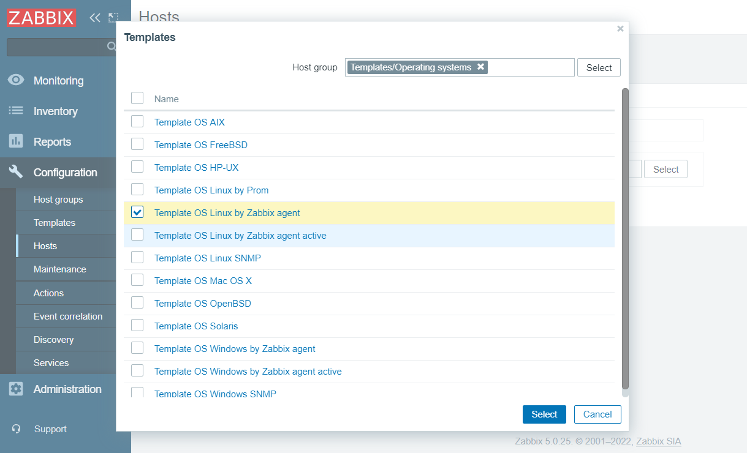Go to Host groups submenu item
The width and height of the screenshot is (747, 453).
click(58, 200)
